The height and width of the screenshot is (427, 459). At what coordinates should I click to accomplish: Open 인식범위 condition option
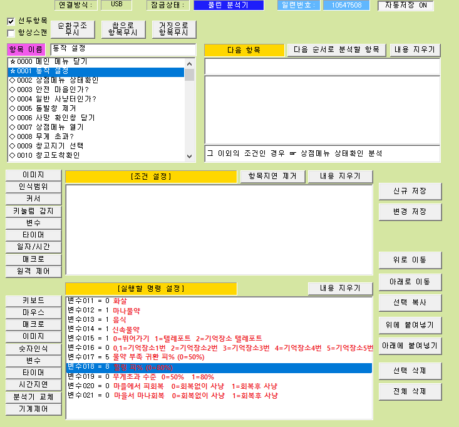[x=34, y=187]
